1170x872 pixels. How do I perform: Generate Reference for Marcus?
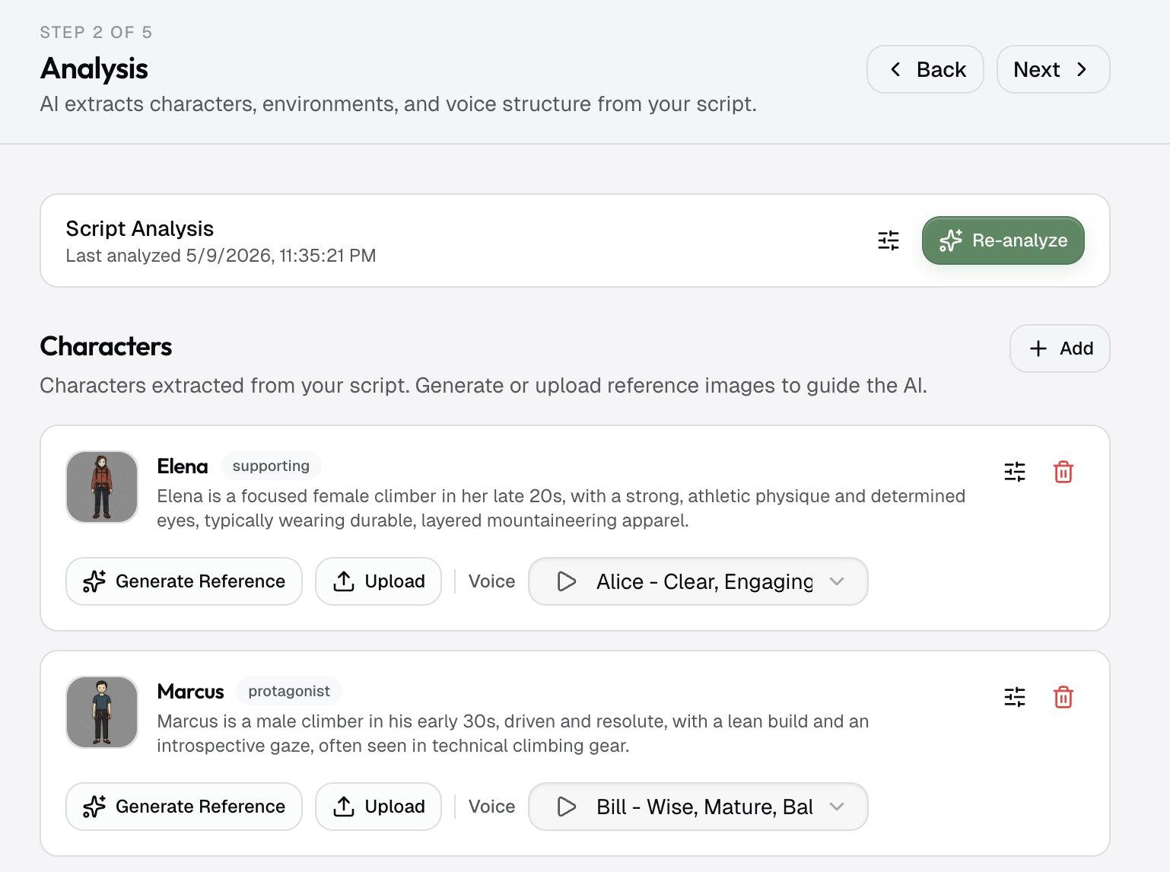(183, 807)
